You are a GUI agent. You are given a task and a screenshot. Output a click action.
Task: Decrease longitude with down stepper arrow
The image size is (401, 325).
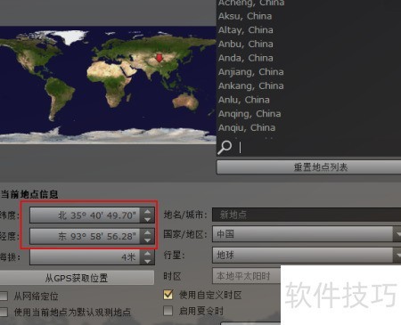tap(147, 240)
